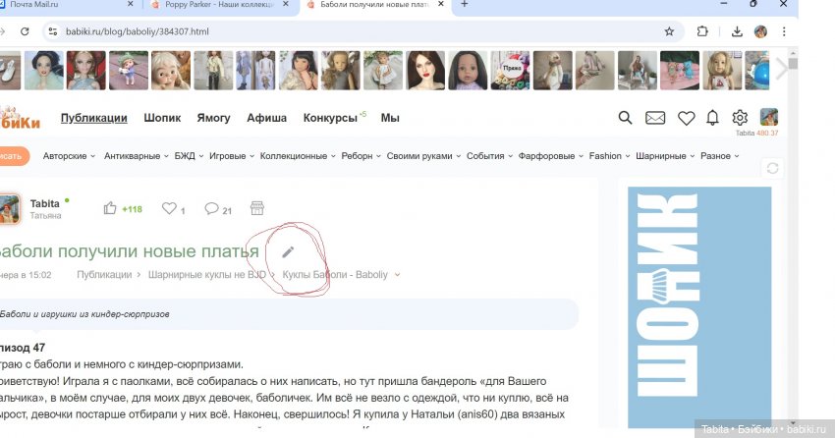Viewport: 835px width, 438px height.
Task: Like the post with thumbs-up icon
Action: 111,208
